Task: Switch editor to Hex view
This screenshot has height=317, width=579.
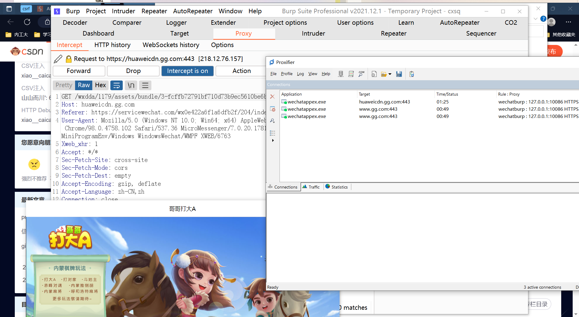Action: [x=100, y=85]
